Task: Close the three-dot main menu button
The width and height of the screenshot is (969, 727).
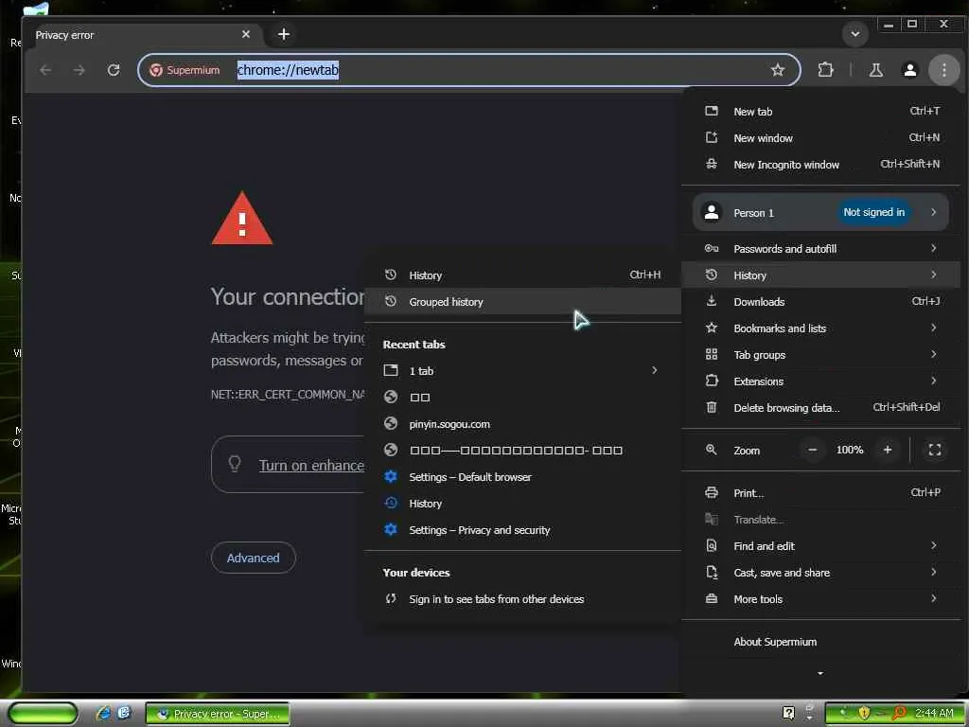Action: pos(943,70)
